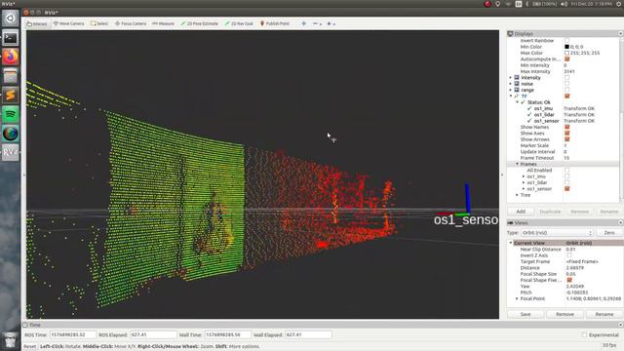Select the 2D Nav Goal tool
This screenshot has height=351, width=624.
239,23
